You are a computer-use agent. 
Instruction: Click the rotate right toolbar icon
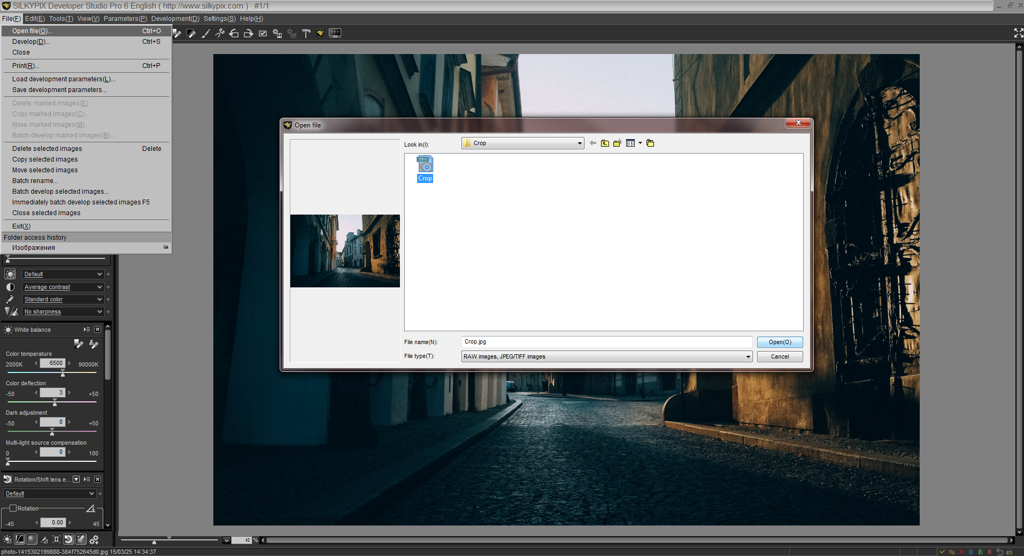249,33
